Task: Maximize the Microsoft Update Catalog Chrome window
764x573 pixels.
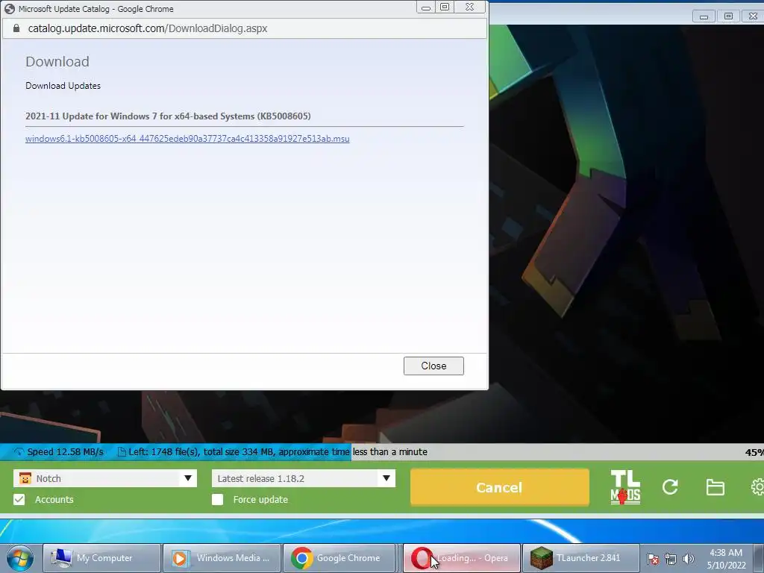Action: coord(445,7)
